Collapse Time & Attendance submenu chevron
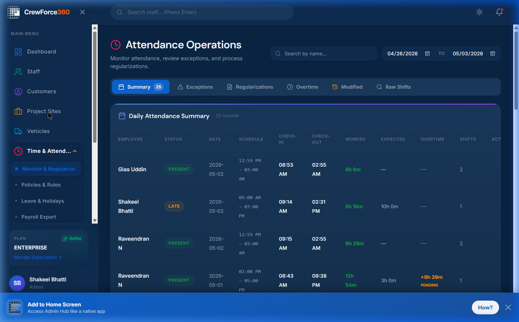The width and height of the screenshot is (519, 322). [x=75, y=151]
